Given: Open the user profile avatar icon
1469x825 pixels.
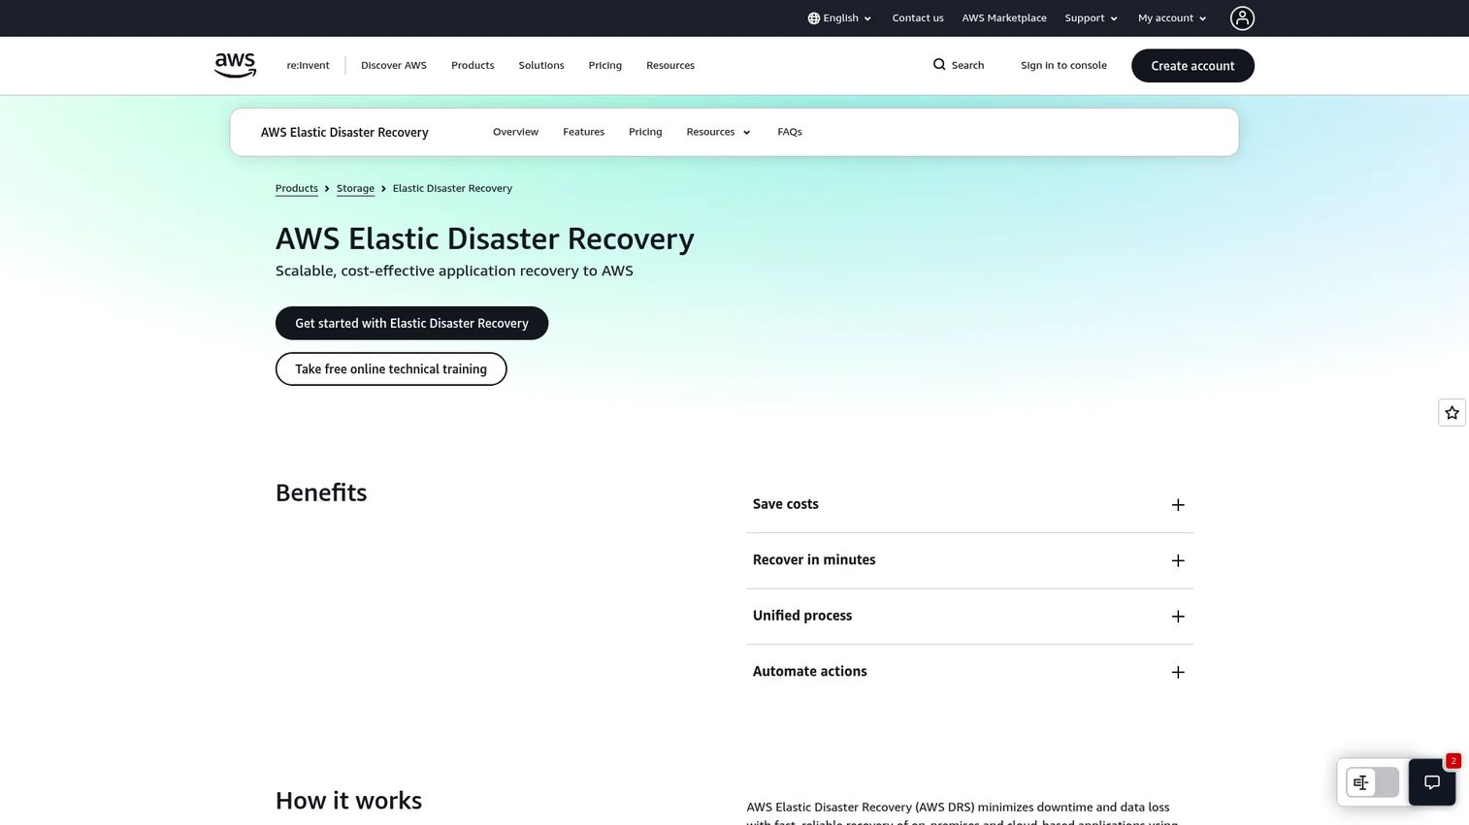Looking at the screenshot, I should [1242, 17].
